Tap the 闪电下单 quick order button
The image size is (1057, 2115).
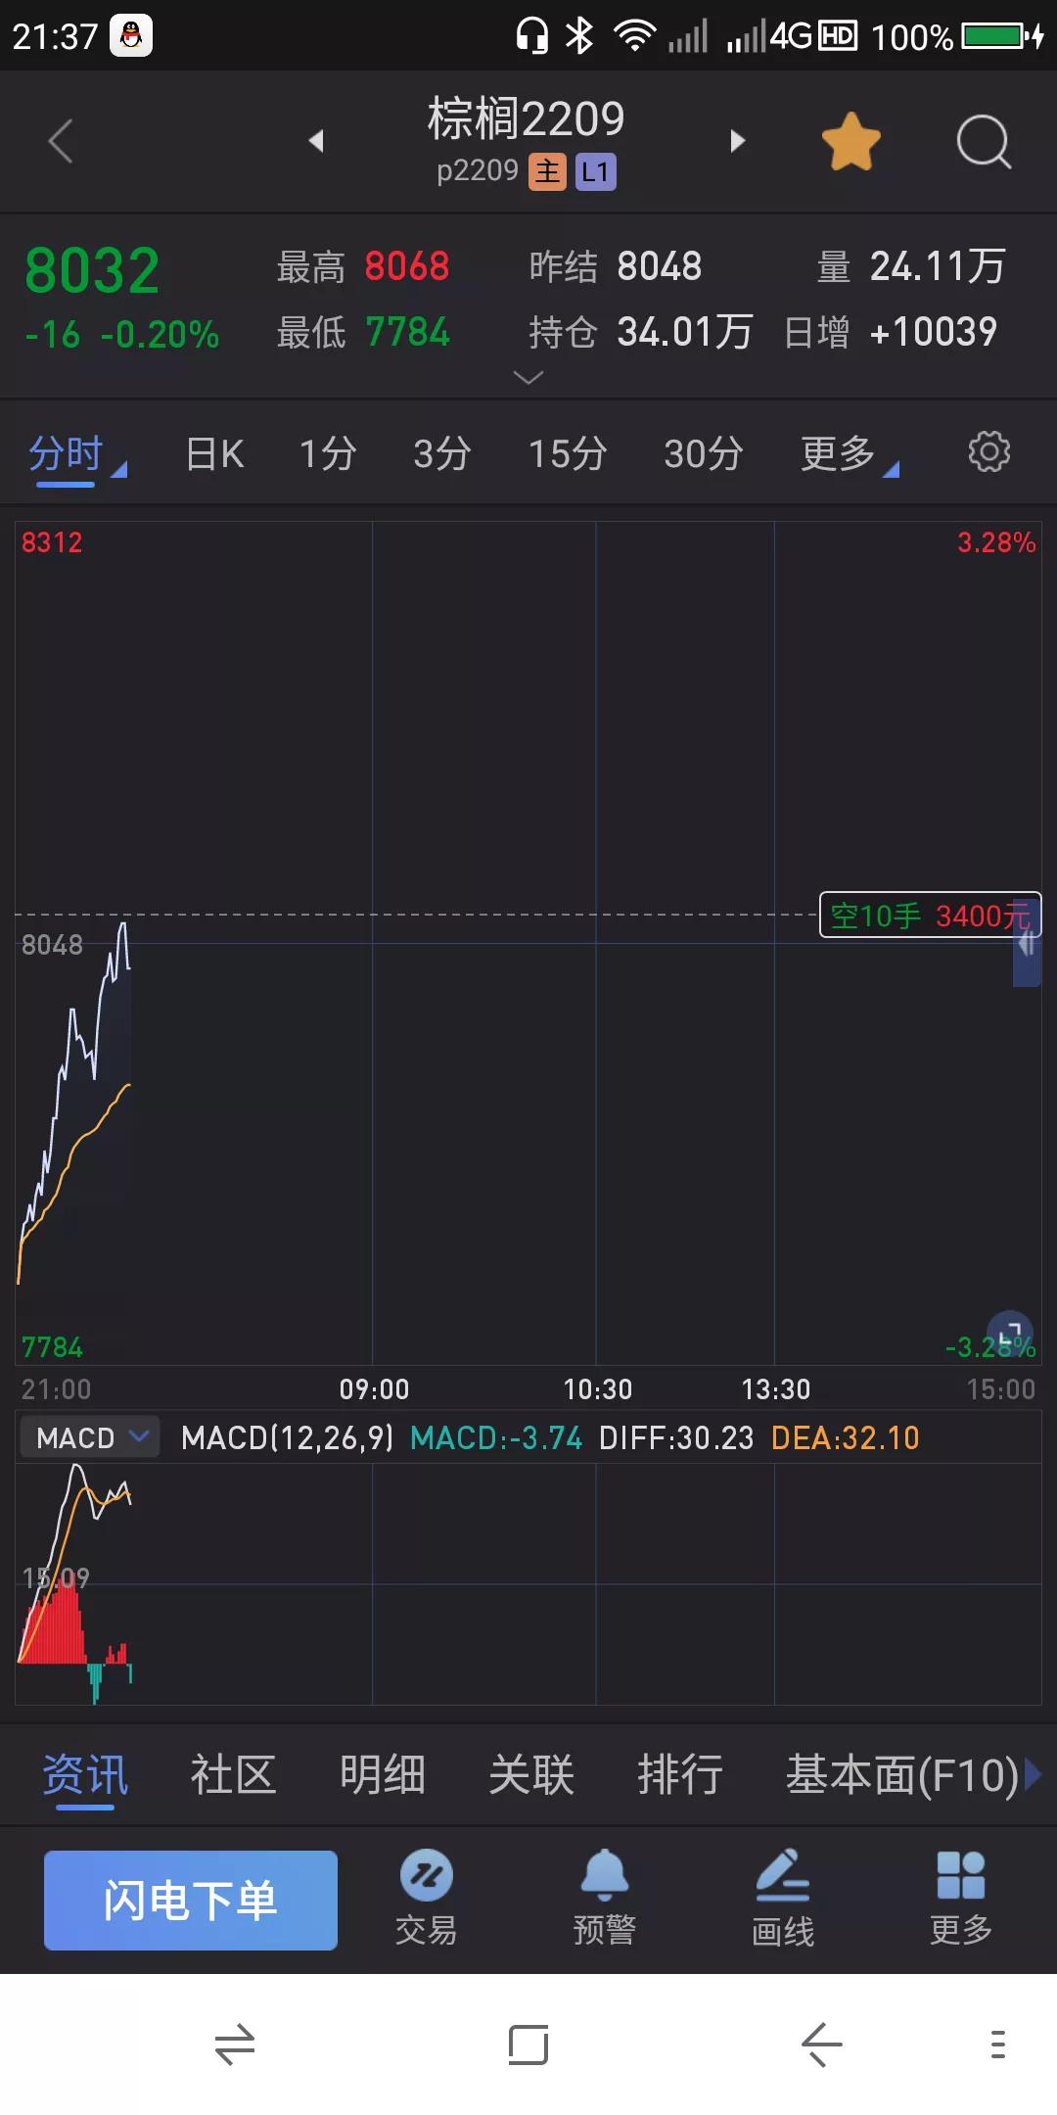tap(191, 1900)
